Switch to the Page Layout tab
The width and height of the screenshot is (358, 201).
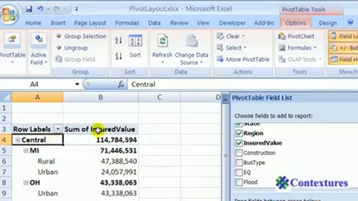90,23
